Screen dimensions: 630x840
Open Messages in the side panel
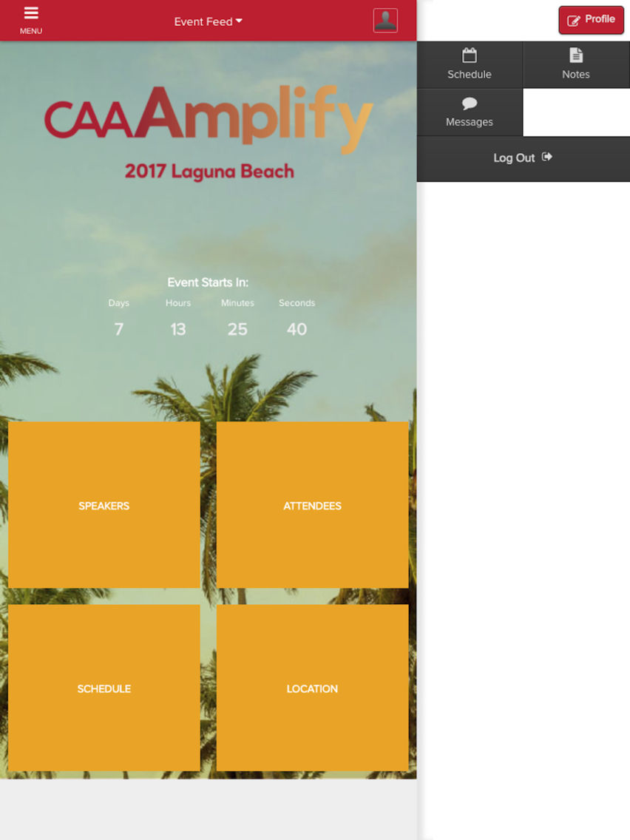click(x=470, y=112)
